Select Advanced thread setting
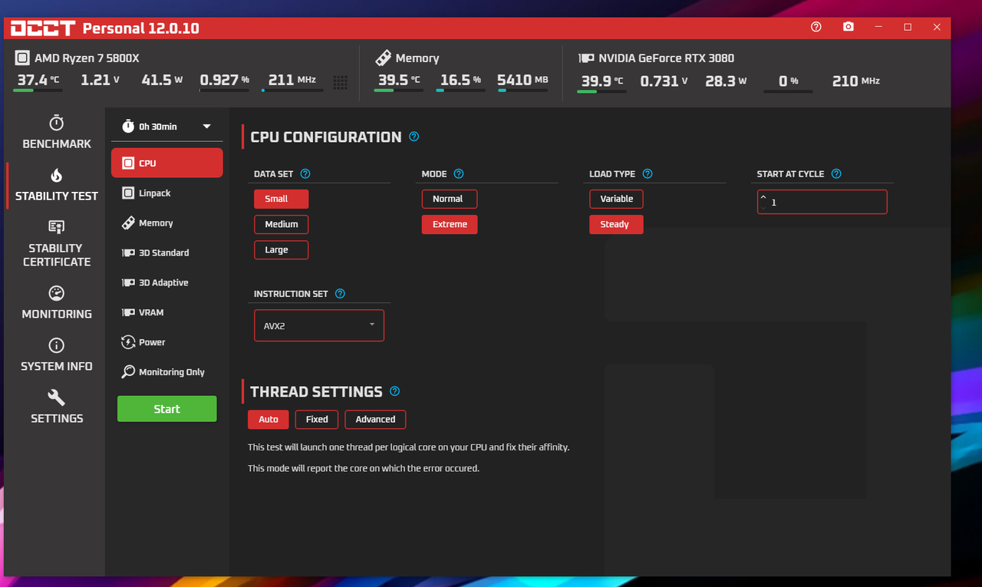 [375, 419]
